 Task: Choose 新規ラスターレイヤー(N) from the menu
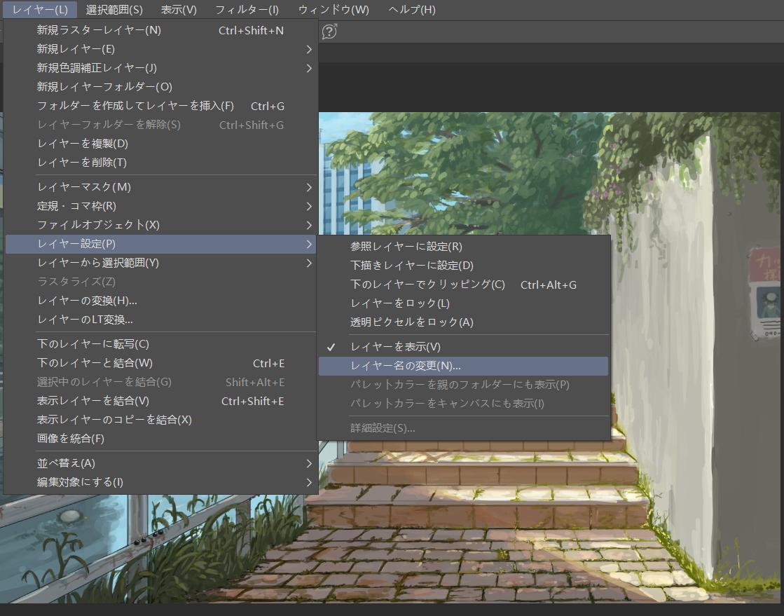(x=99, y=30)
